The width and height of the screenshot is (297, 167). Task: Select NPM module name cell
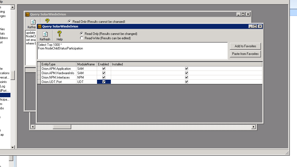[87, 77]
